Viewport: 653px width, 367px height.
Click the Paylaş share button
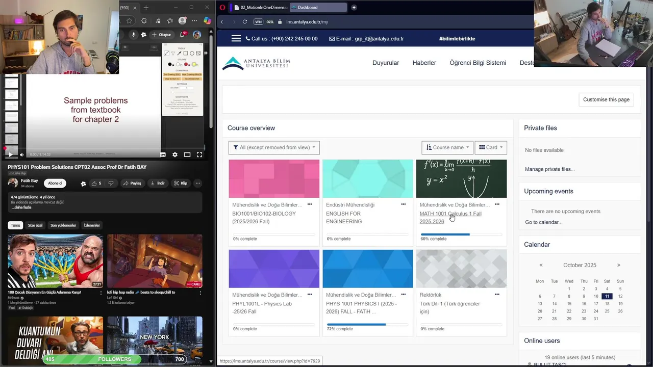pyautogui.click(x=132, y=183)
